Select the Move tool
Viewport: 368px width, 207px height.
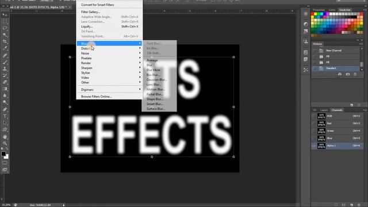(5, 15)
